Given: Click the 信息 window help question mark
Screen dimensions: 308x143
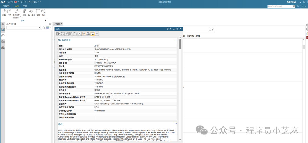Looking at the screenshot, I should click(171, 29).
